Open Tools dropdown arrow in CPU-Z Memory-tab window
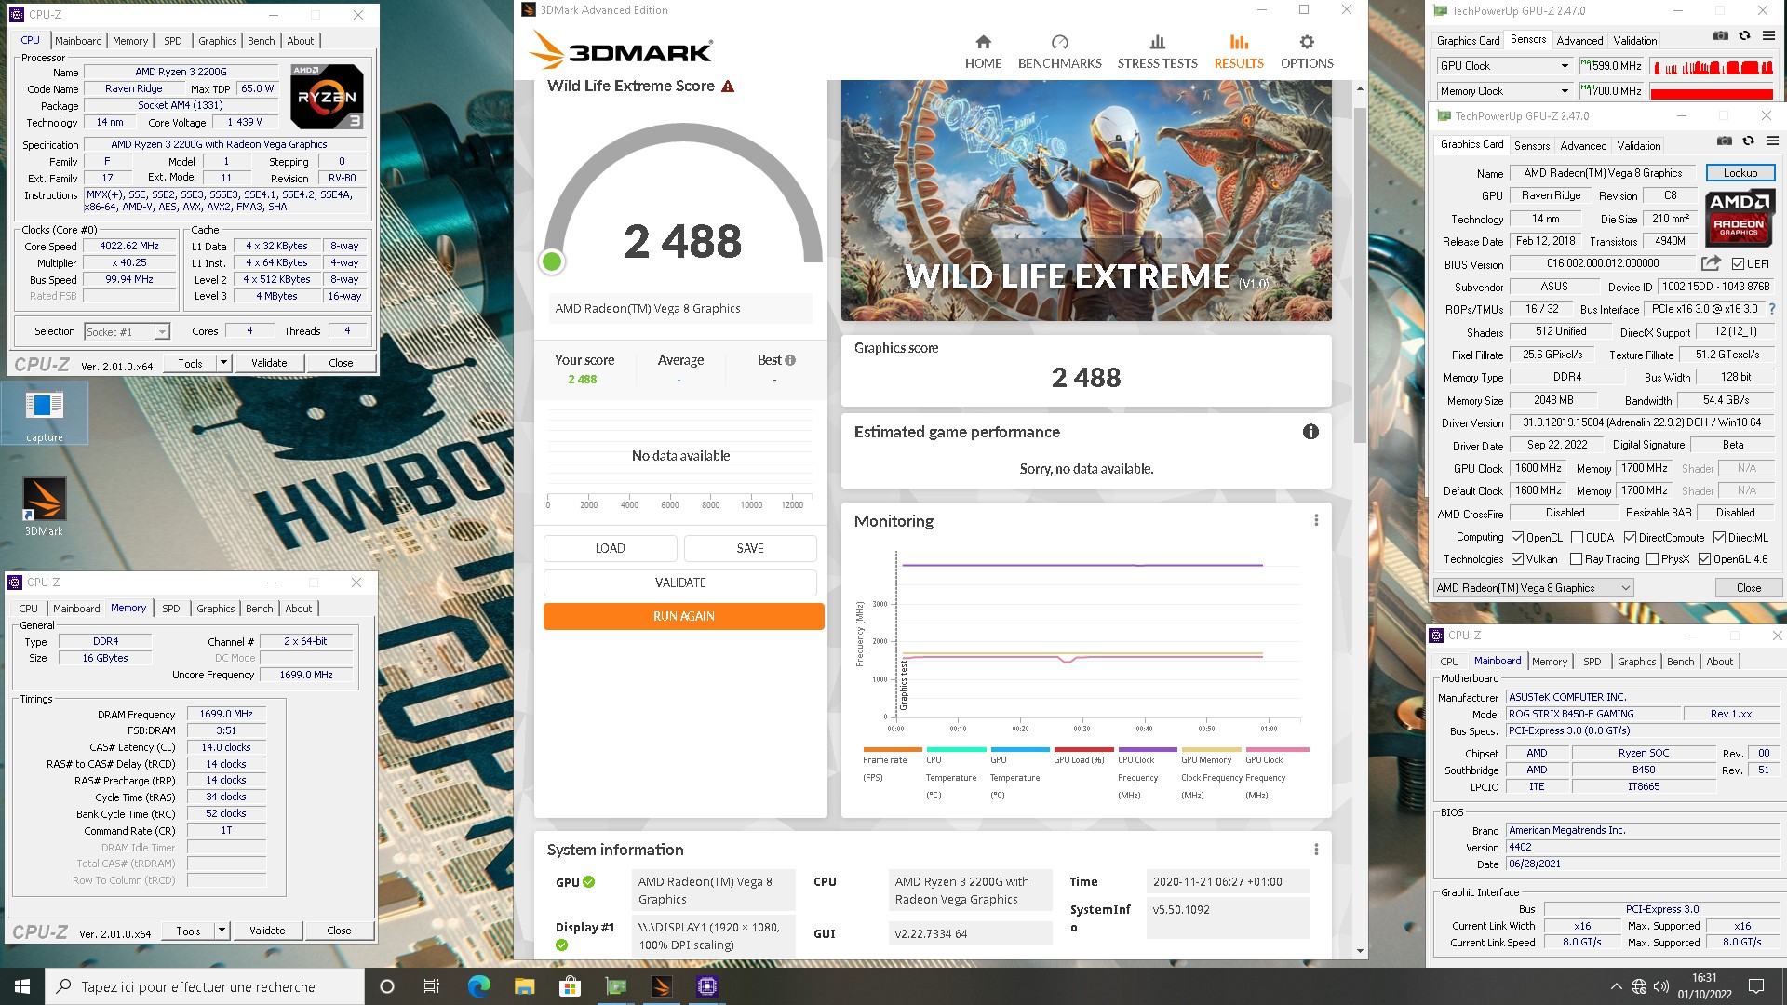This screenshot has width=1787, height=1005. pos(222,931)
